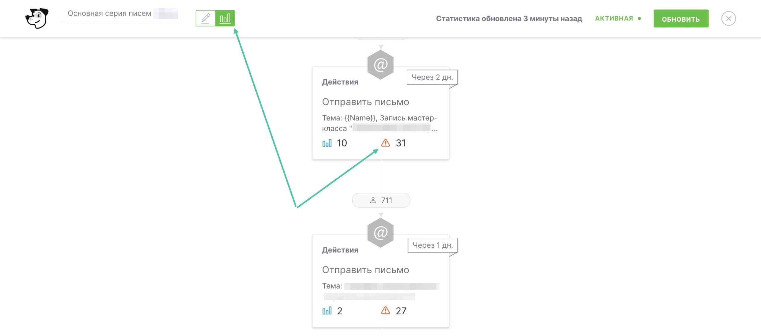
Task: Switch to statistics mode bar chart icon
Action: coord(225,18)
